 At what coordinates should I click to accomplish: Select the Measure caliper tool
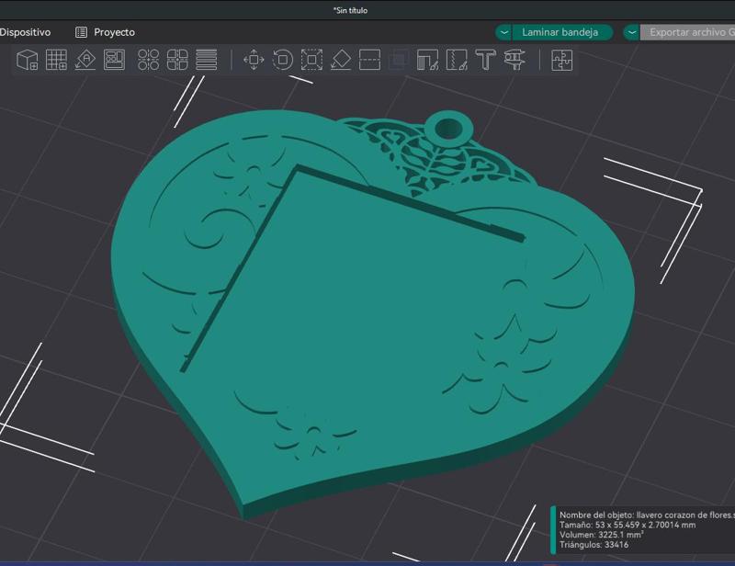[514, 60]
